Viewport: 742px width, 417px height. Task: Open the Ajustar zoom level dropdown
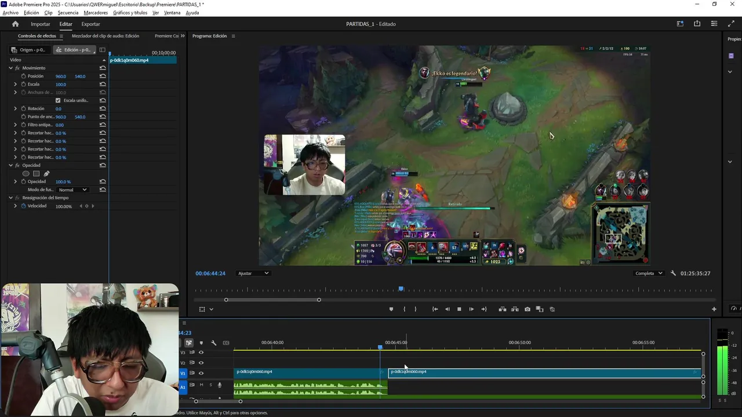[x=254, y=273]
